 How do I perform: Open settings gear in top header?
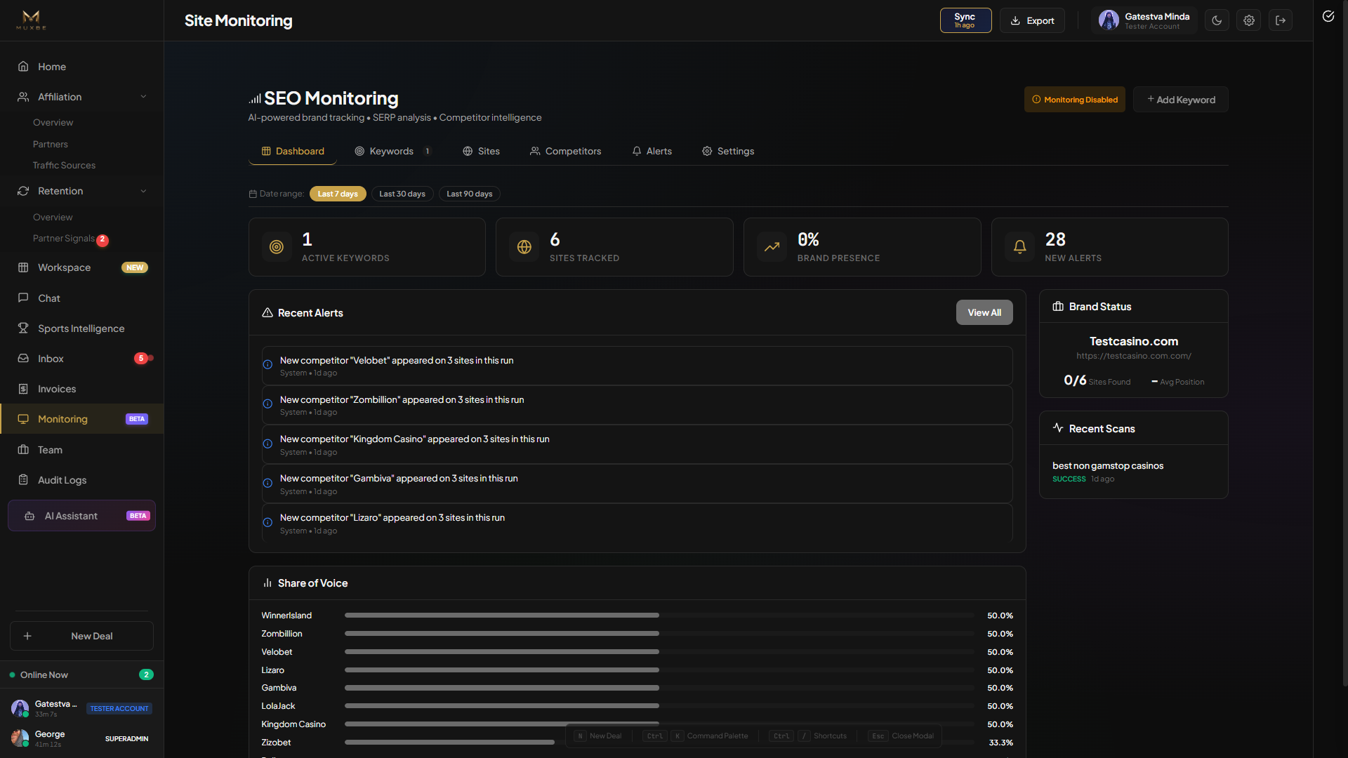(1249, 20)
